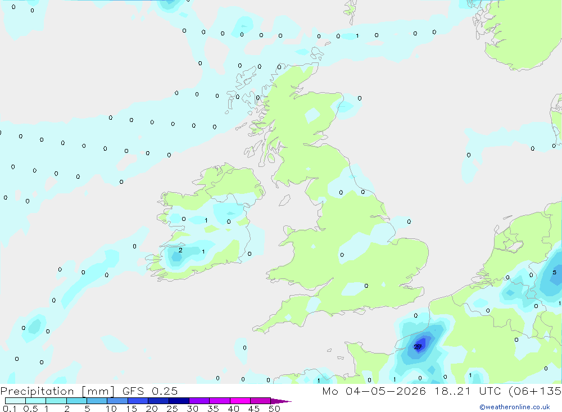Click the 2–5 mm legend color segment

(76, 401)
